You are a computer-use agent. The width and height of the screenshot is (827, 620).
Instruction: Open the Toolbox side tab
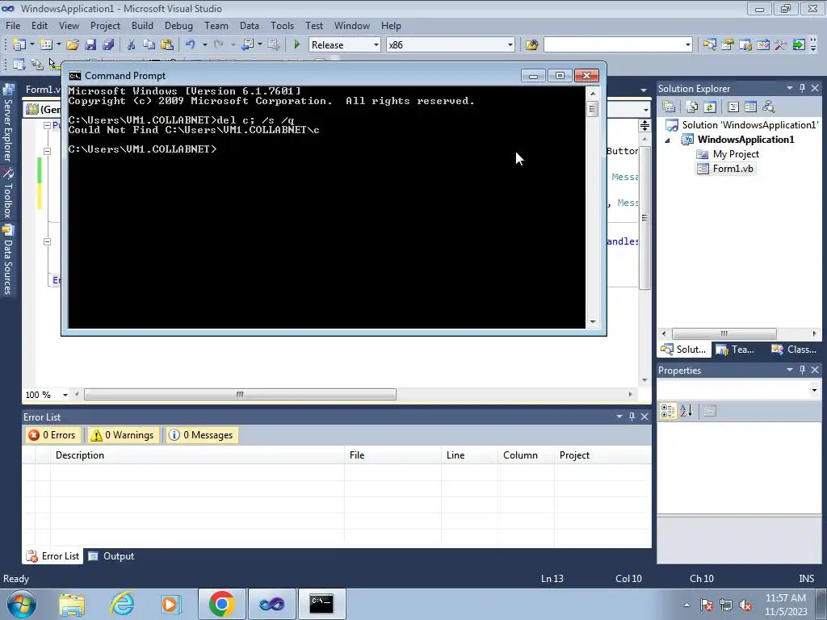(x=8, y=194)
